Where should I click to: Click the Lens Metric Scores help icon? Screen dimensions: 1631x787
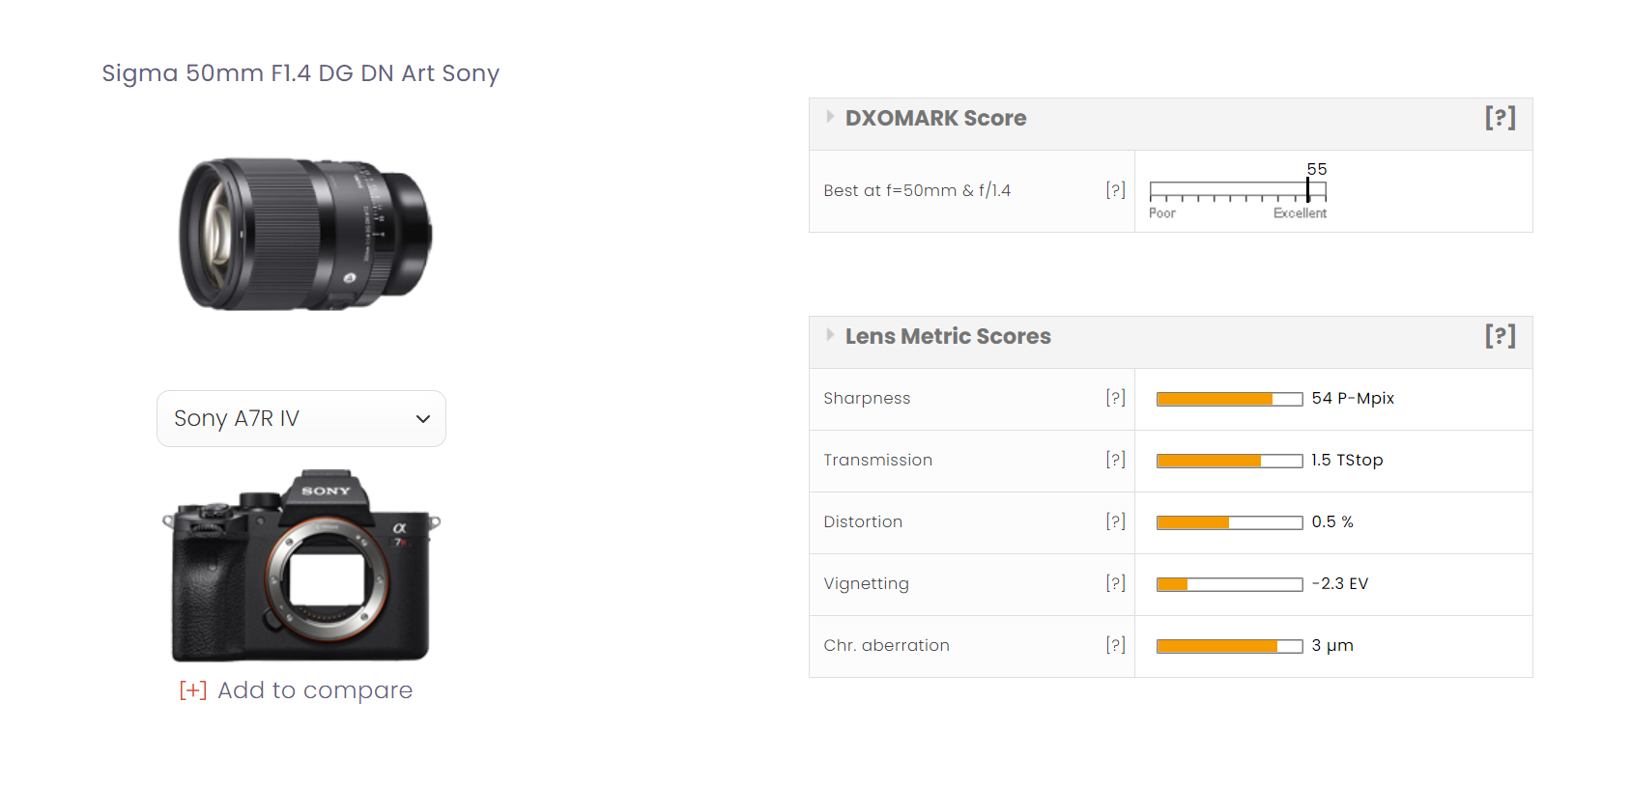(x=1501, y=336)
